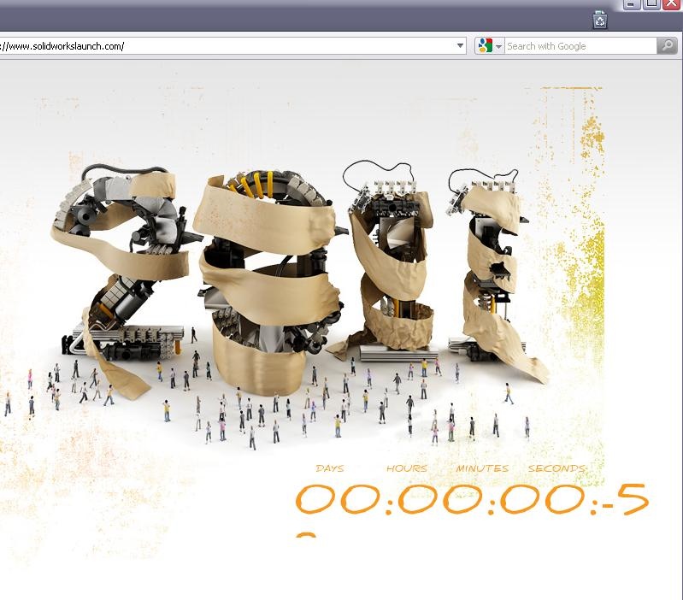Viewport: 683px width, 600px height.
Task: Click the Google search engine icon
Action: [485, 45]
